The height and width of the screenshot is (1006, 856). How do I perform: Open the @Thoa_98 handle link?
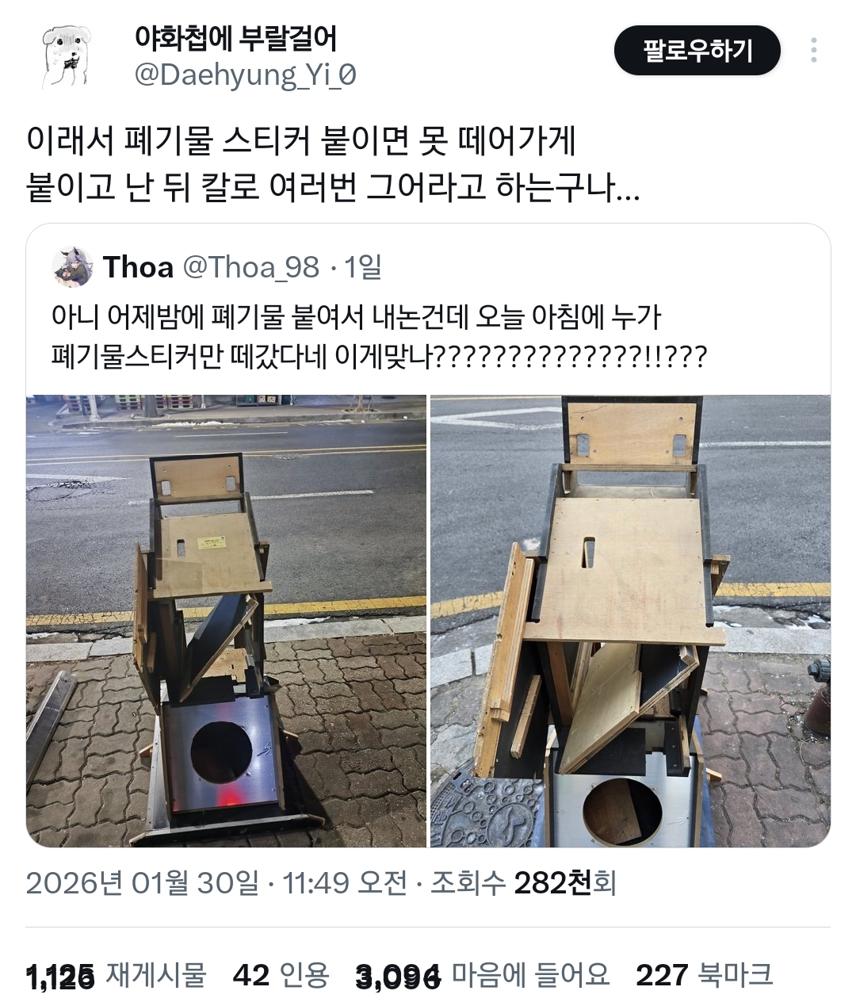(251, 267)
